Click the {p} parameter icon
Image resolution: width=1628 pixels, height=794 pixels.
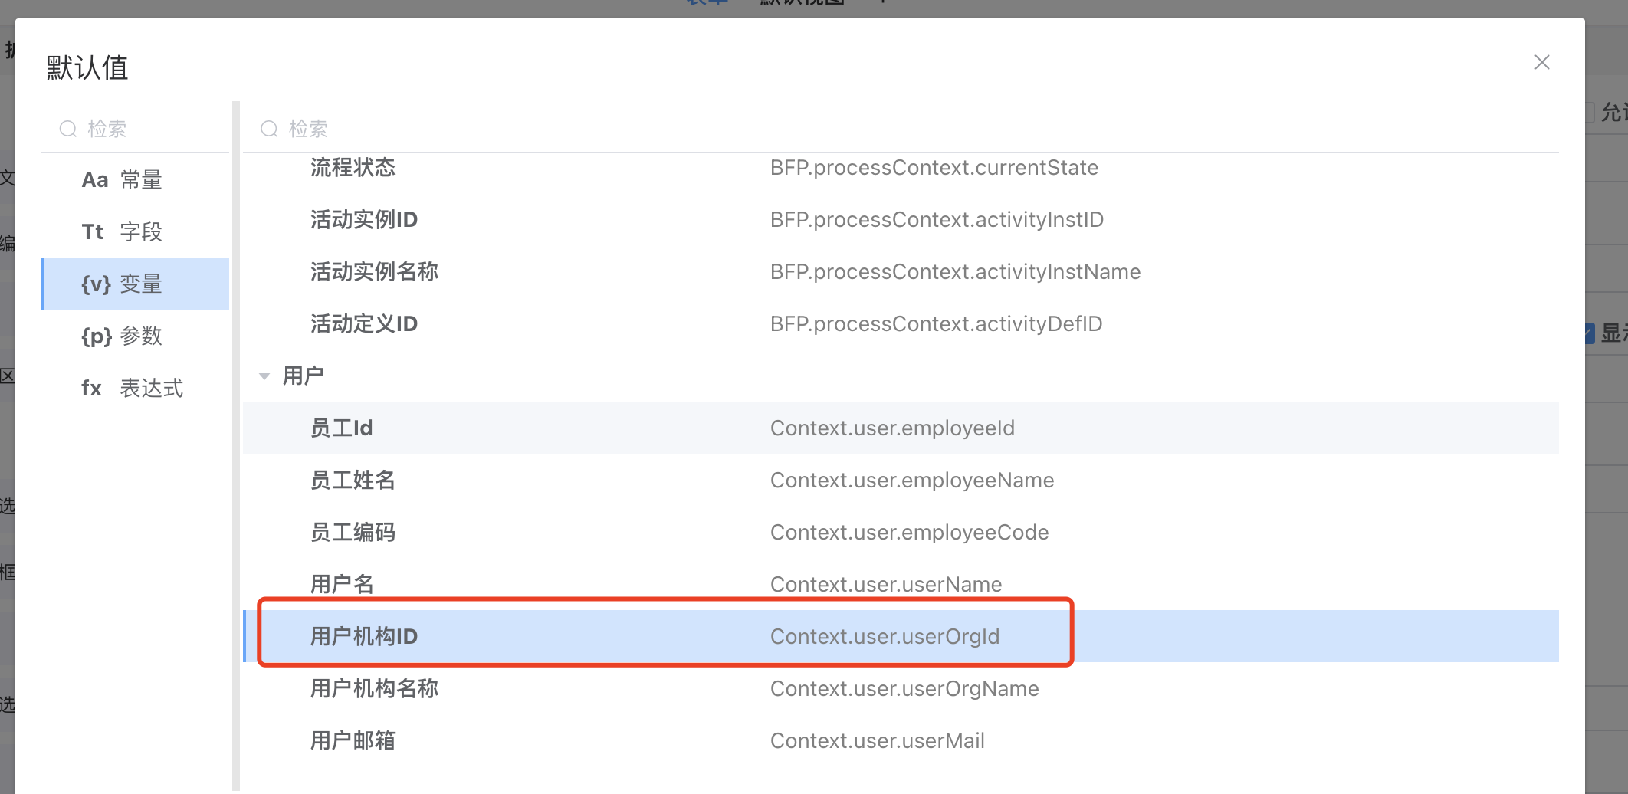click(x=97, y=336)
